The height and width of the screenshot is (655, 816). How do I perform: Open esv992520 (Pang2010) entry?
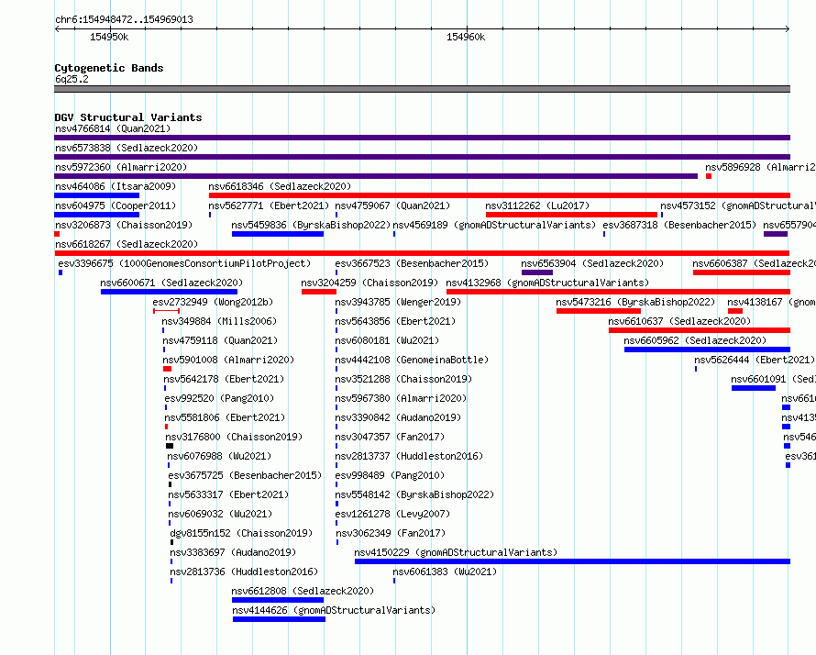(219, 398)
